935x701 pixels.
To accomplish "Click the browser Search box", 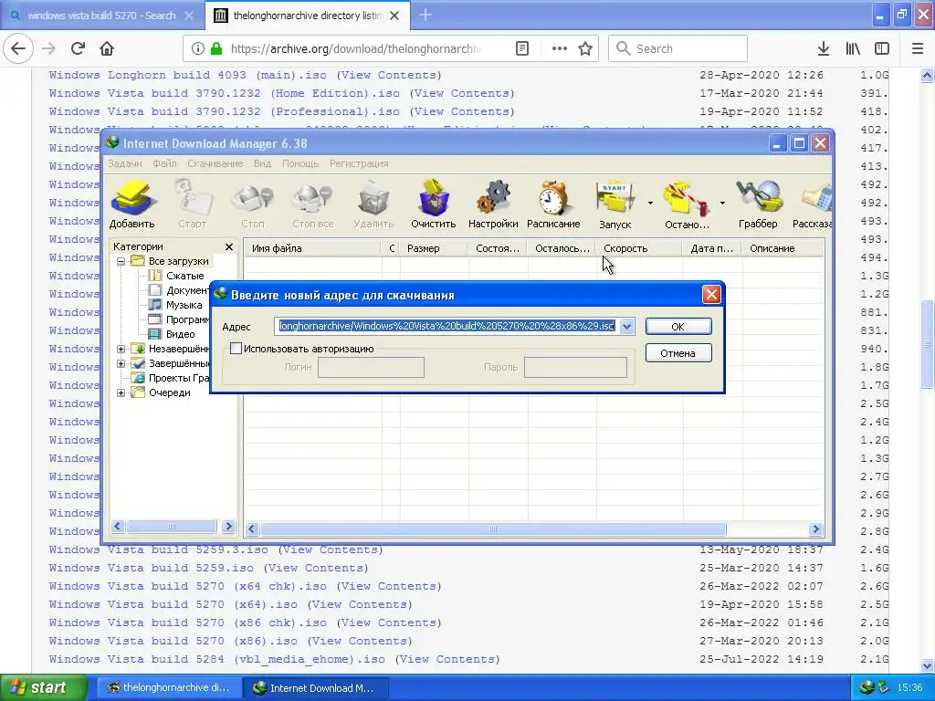I will (x=678, y=49).
